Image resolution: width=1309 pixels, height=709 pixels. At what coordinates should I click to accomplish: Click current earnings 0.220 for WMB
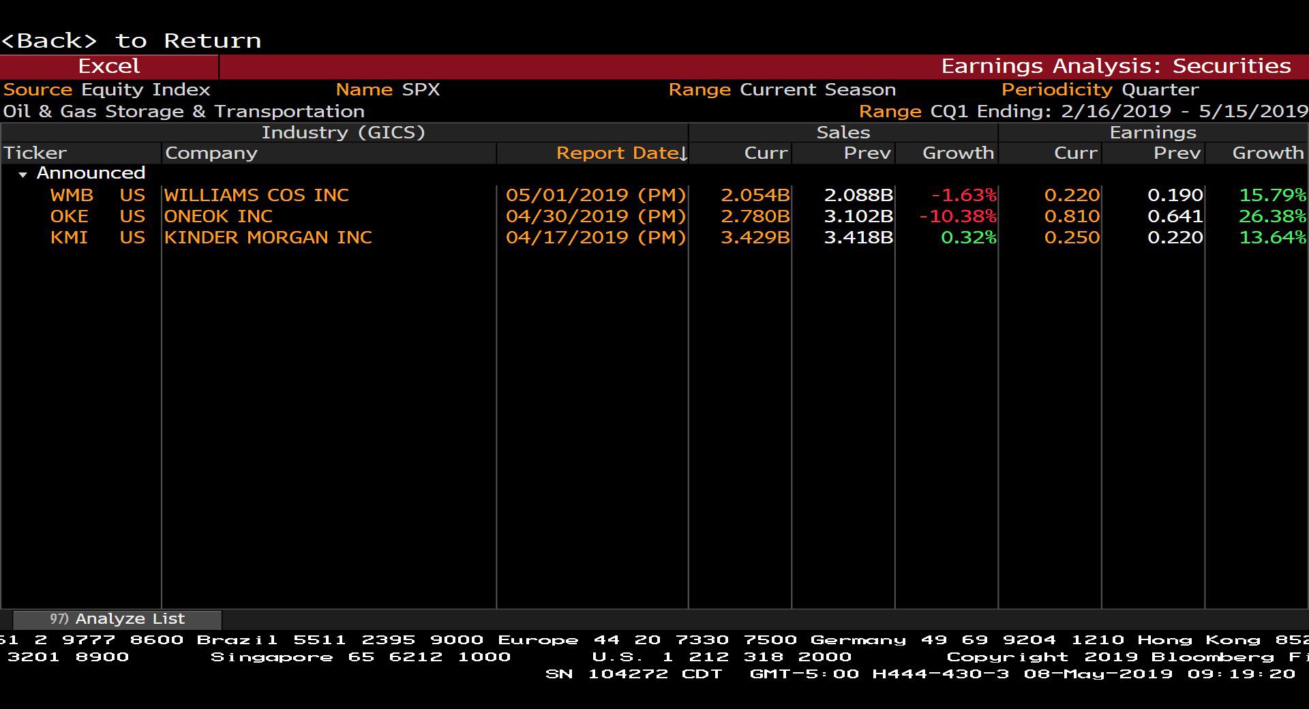tap(1072, 195)
